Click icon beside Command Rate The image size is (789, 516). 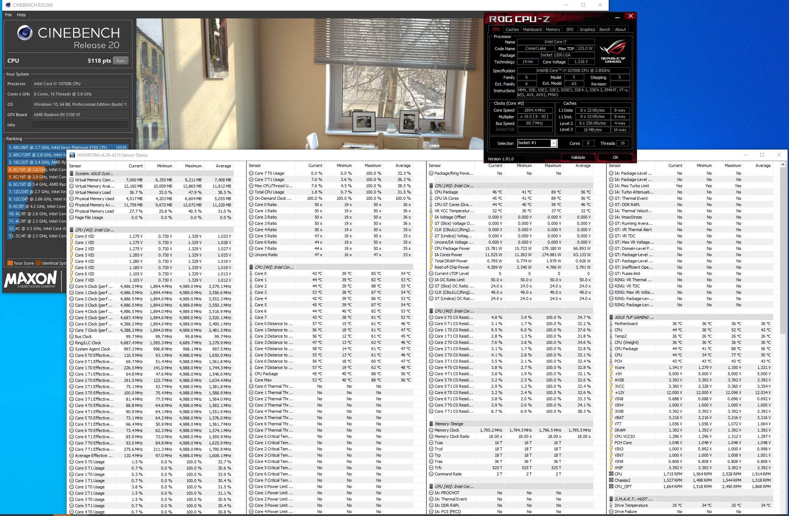click(431, 474)
